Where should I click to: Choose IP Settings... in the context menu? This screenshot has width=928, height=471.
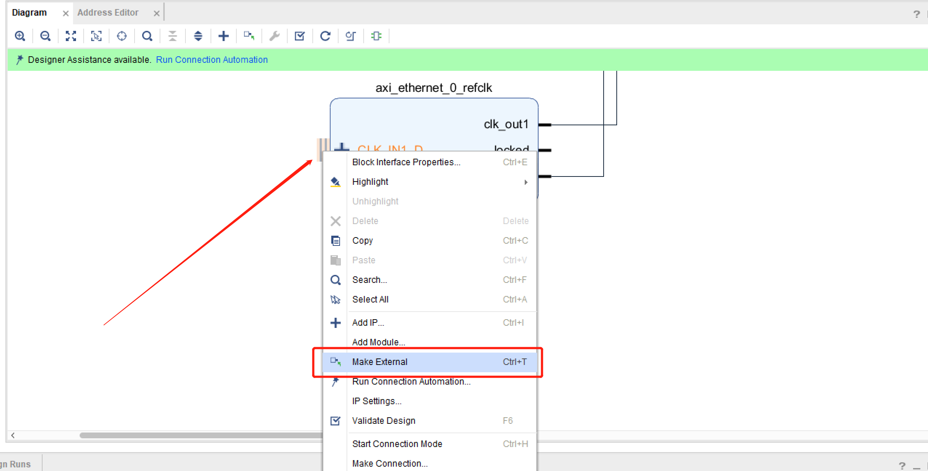point(429,401)
